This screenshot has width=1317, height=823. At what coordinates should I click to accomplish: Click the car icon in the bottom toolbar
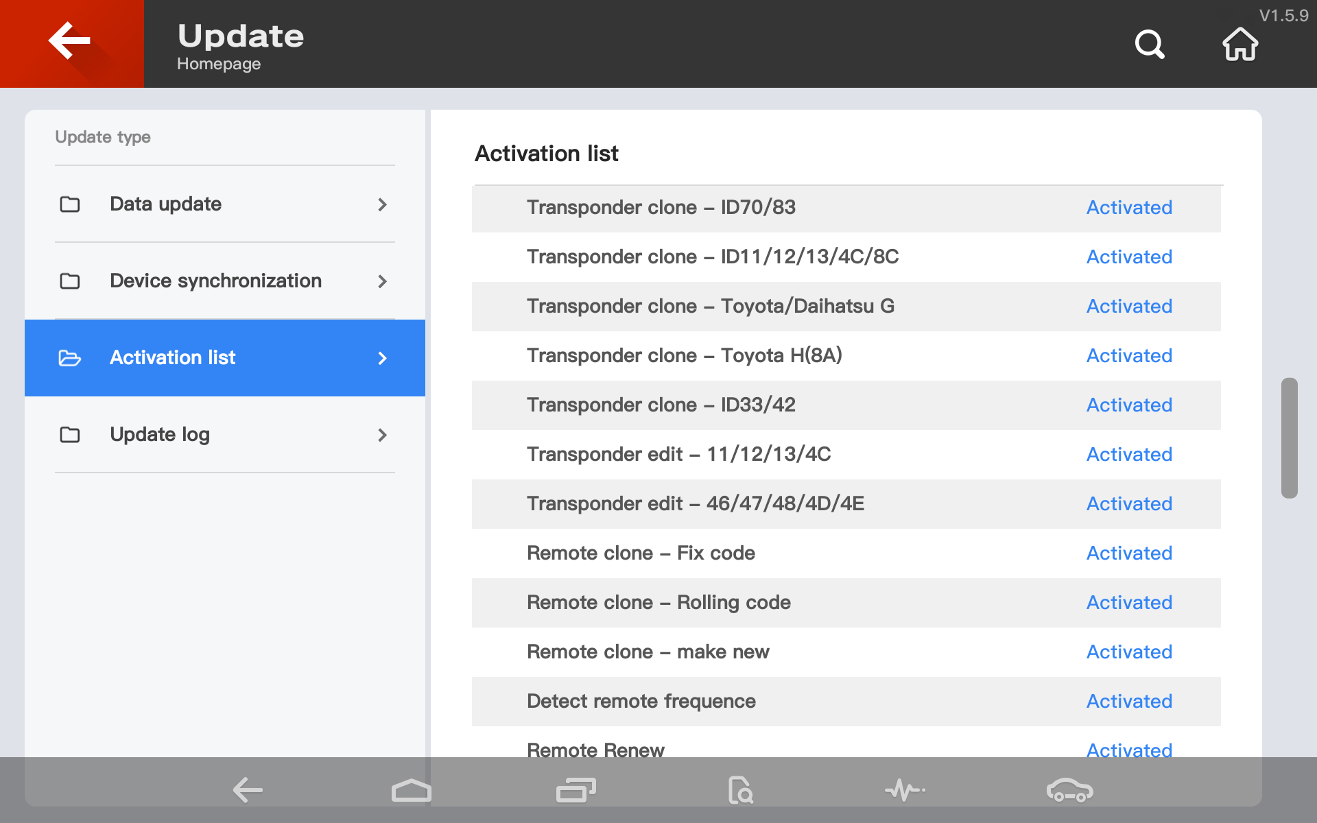click(1069, 790)
